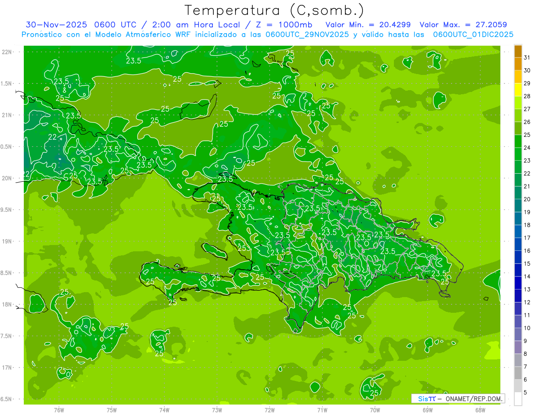Click the '0600UTC_29NOV2025' initialization time
This screenshot has height=416, width=539.
[x=307, y=35]
